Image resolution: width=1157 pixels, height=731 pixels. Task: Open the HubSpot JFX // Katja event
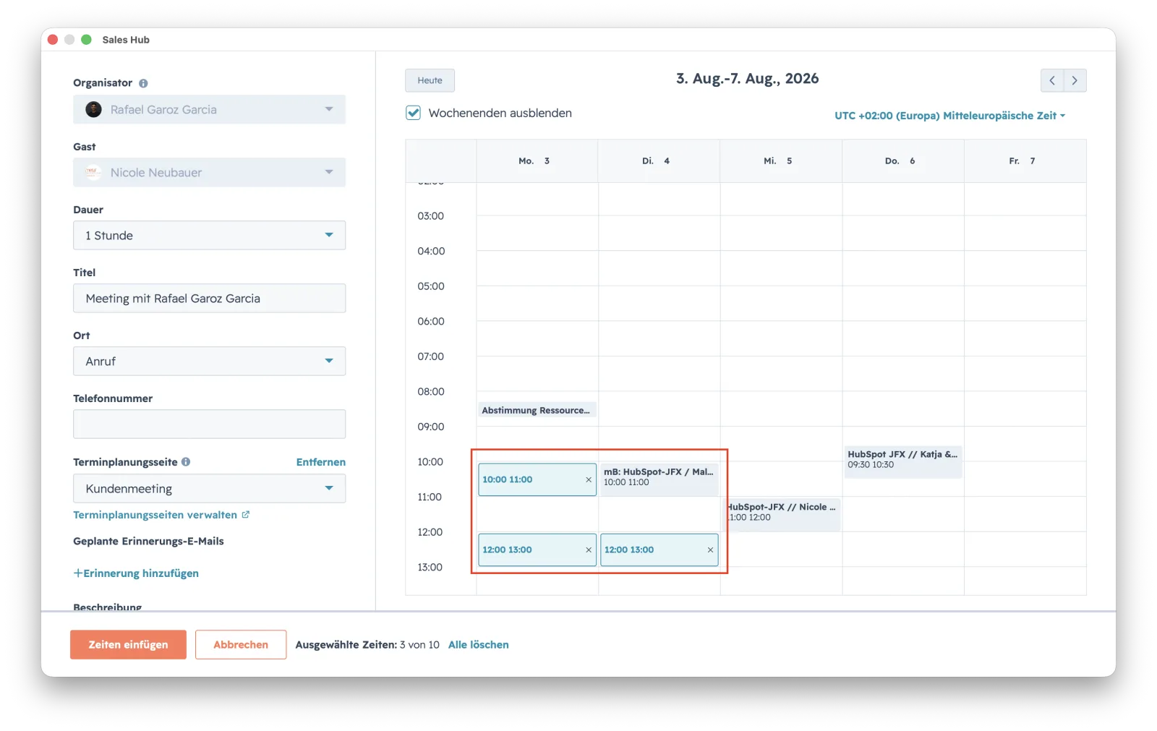(x=903, y=461)
